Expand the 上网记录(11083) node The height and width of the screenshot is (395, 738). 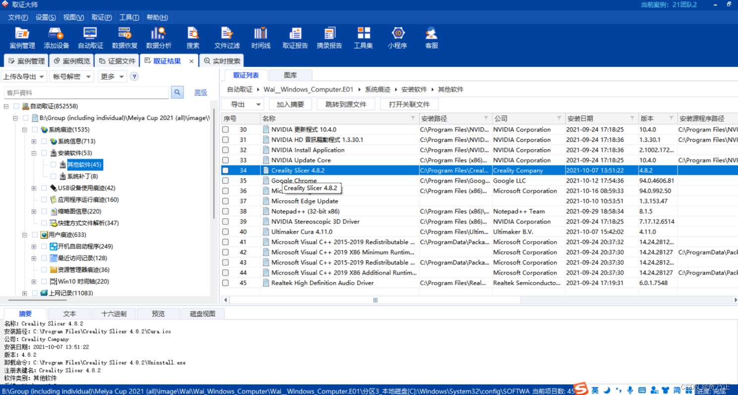click(25, 293)
